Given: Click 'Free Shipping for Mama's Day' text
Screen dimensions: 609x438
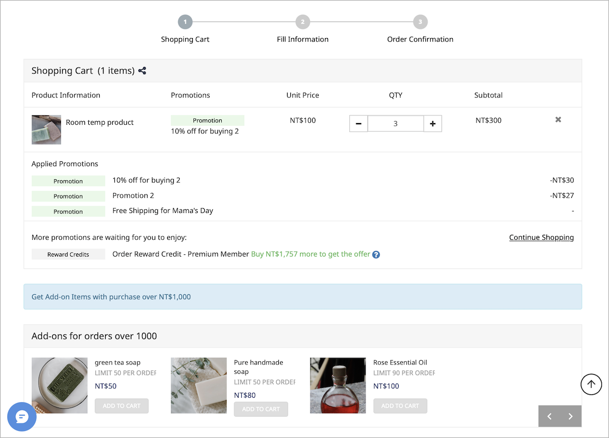Looking at the screenshot, I should pos(163,210).
